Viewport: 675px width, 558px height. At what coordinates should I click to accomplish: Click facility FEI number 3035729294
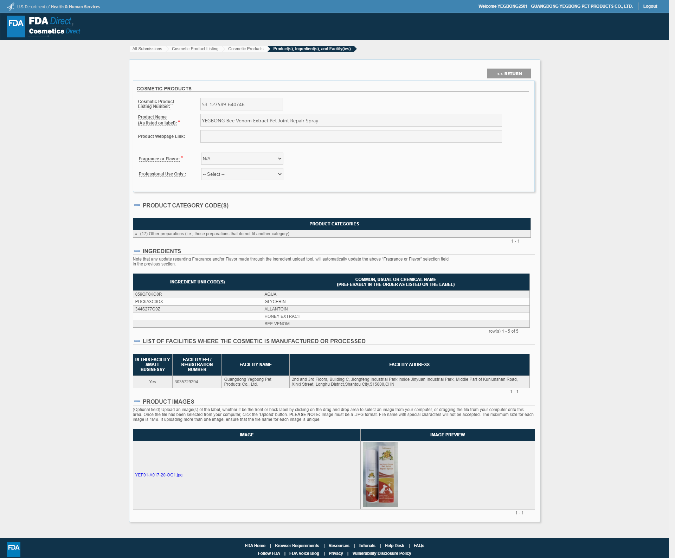pyautogui.click(x=186, y=382)
